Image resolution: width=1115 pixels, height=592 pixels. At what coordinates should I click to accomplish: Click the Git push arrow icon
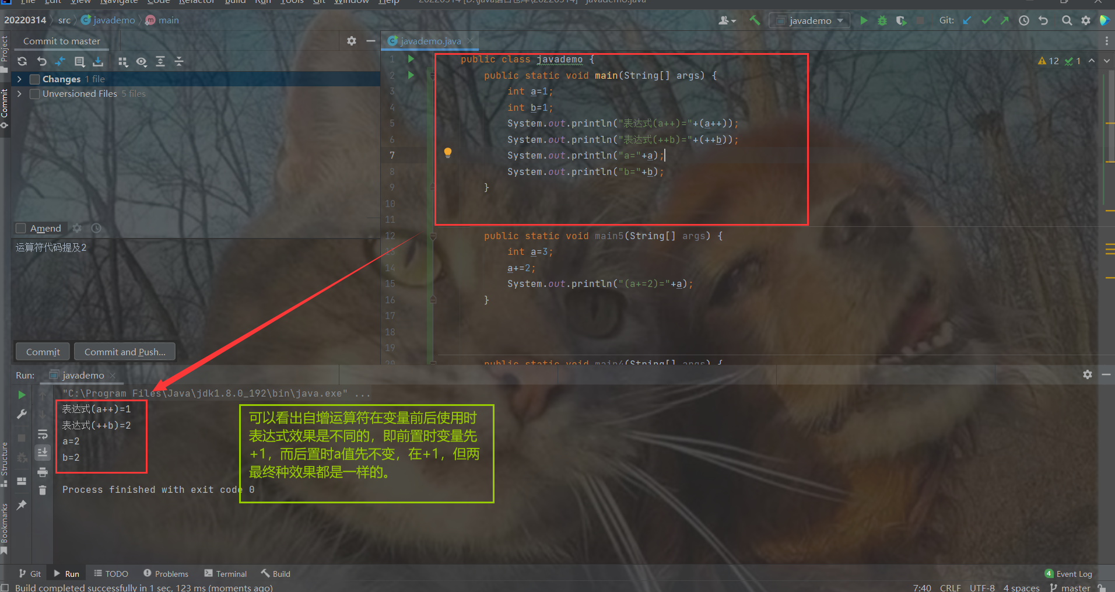click(x=1005, y=20)
